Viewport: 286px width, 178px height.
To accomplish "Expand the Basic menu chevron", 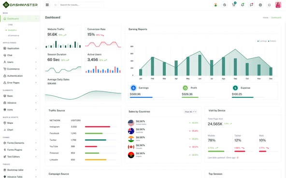I will (36, 96).
